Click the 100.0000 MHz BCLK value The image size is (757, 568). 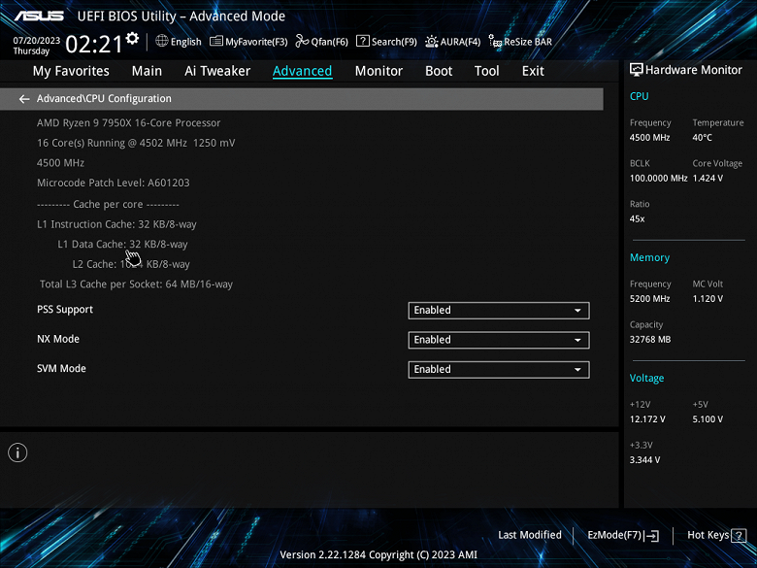[658, 179]
